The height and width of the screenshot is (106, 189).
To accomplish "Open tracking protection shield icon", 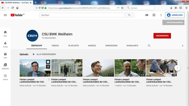I will [40, 8].
